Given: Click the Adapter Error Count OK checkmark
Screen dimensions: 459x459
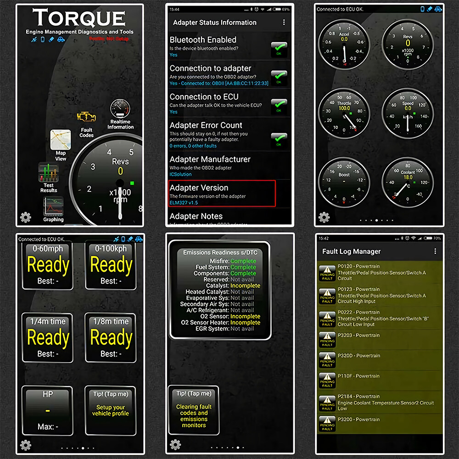Looking at the screenshot, I should (279, 138).
